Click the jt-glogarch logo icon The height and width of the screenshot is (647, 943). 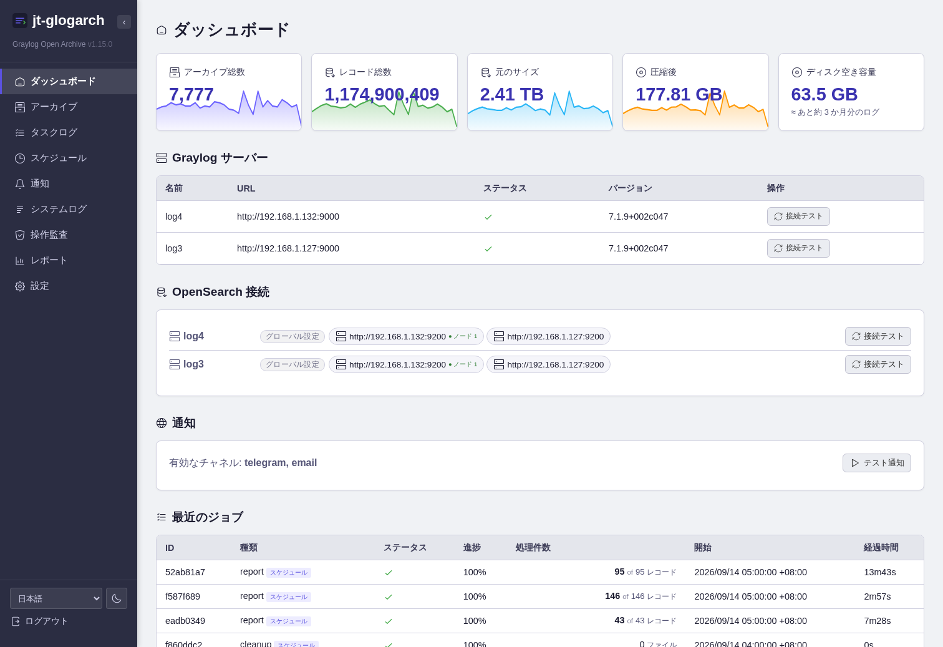20,21
